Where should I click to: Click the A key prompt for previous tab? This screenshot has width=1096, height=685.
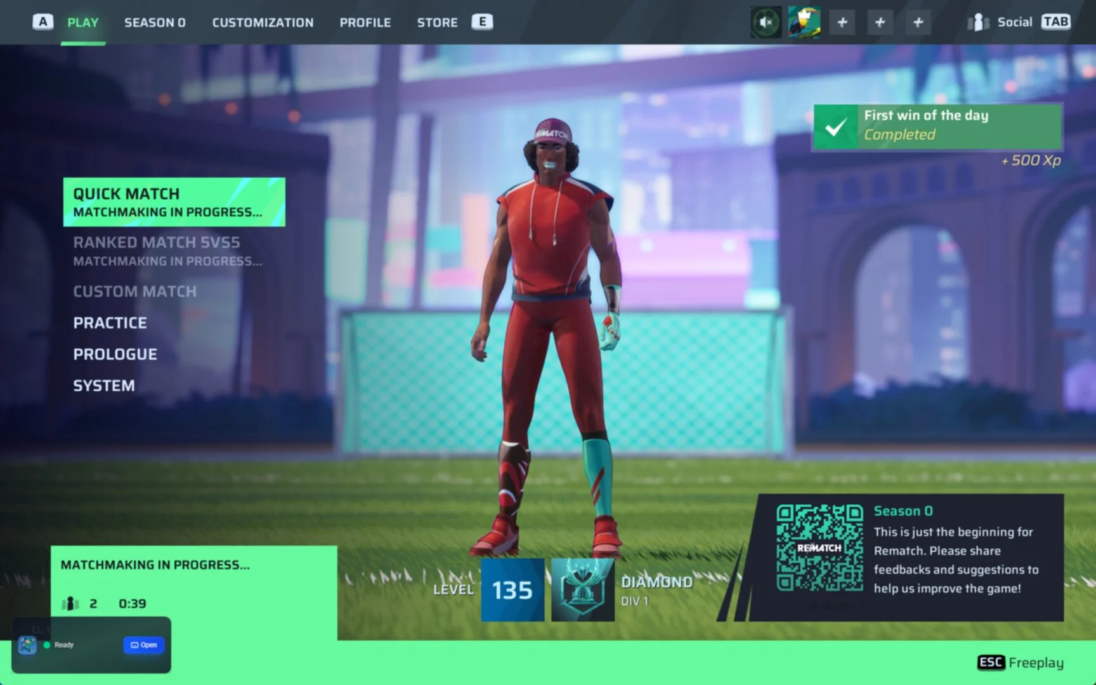click(42, 22)
